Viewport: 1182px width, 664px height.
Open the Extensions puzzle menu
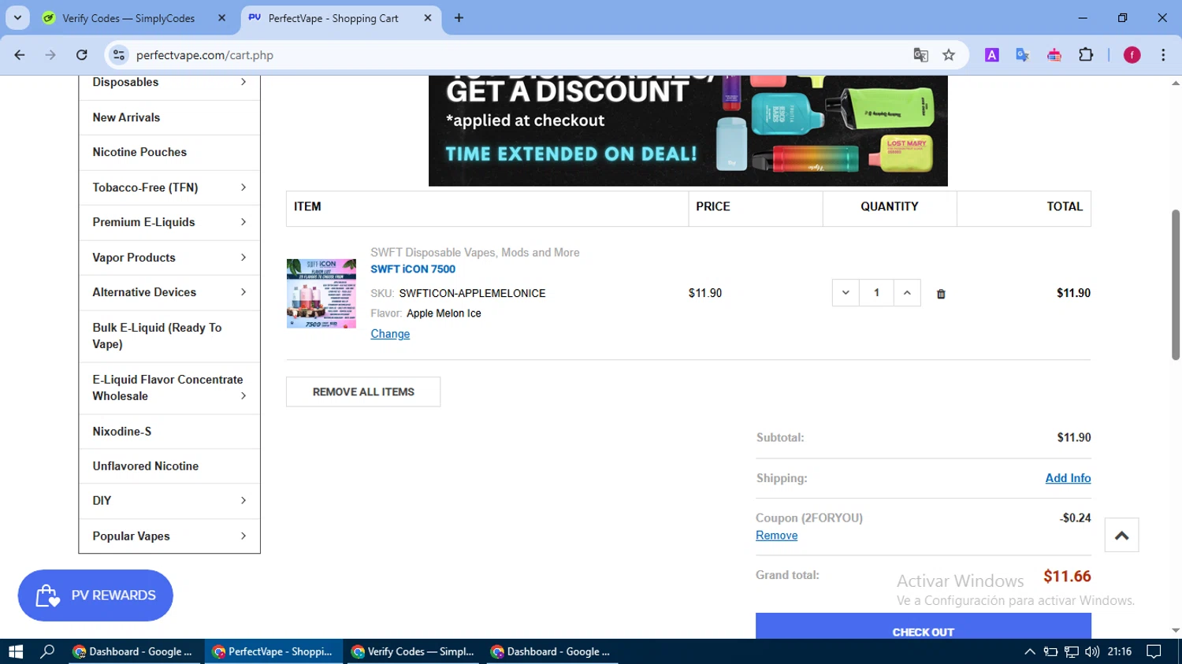[x=1086, y=55]
